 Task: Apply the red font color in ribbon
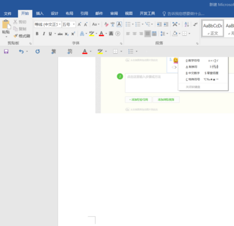101,34
